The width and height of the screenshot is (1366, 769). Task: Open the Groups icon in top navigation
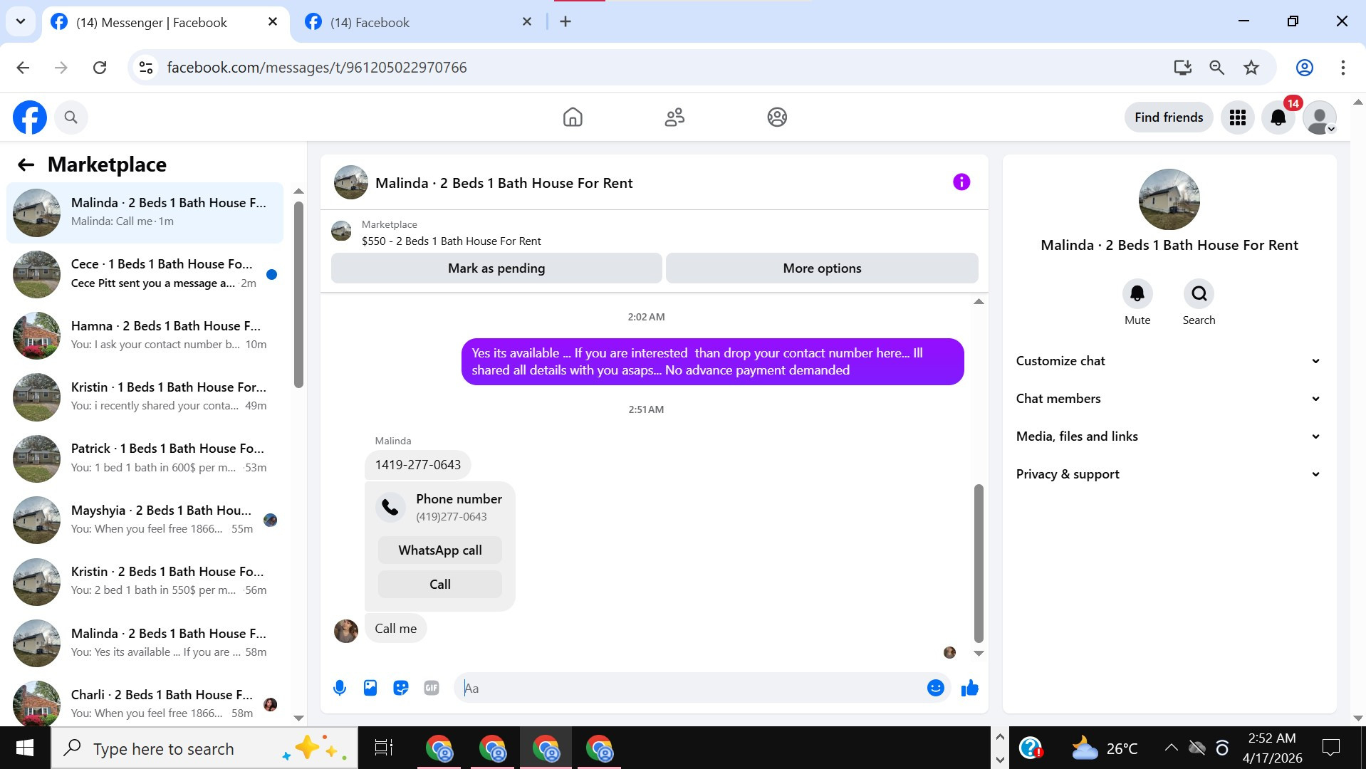(x=777, y=117)
